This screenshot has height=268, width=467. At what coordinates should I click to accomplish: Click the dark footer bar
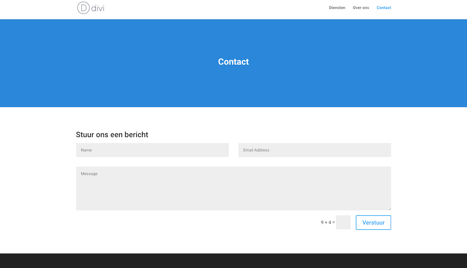[x=233, y=261]
